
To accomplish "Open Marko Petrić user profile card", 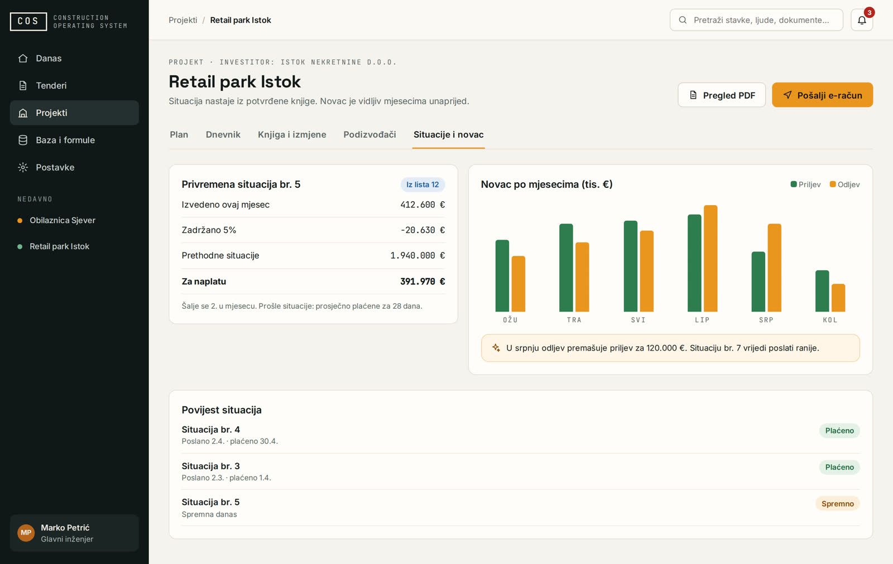I will [74, 533].
